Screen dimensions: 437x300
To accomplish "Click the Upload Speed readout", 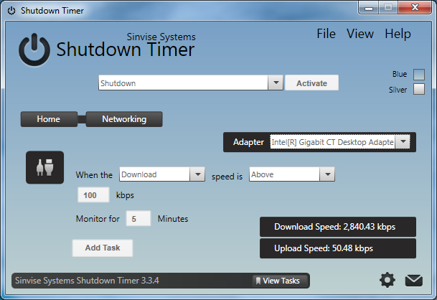I will tap(338, 248).
